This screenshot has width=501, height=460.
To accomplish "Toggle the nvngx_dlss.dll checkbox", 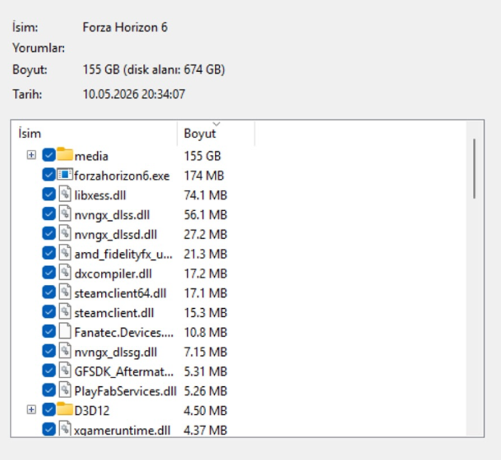I will (x=49, y=214).
